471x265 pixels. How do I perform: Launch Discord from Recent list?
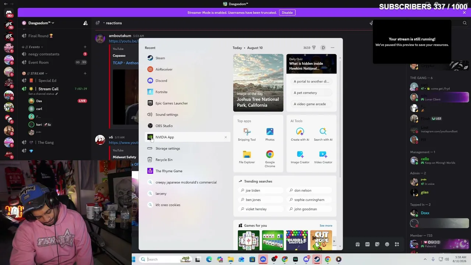tap(188, 81)
